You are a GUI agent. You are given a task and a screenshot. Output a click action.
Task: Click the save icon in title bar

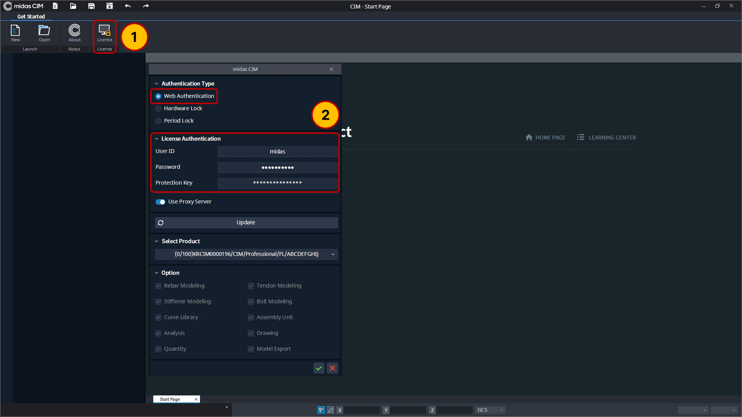pyautogui.click(x=91, y=6)
